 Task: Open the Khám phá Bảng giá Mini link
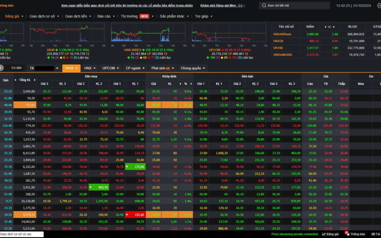[x=223, y=6]
